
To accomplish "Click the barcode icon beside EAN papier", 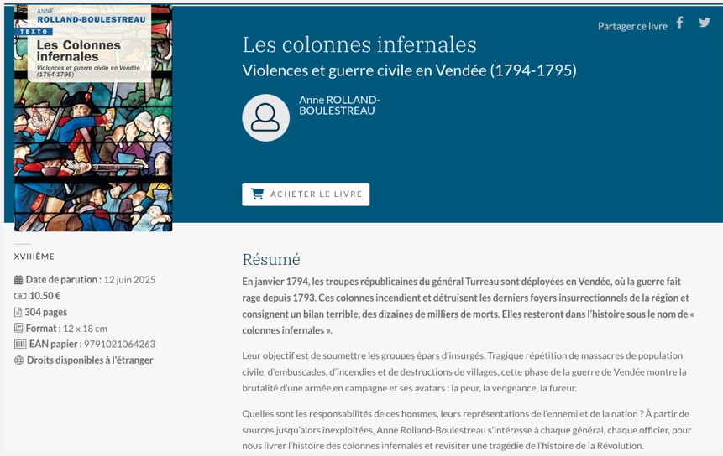I will [x=20, y=344].
